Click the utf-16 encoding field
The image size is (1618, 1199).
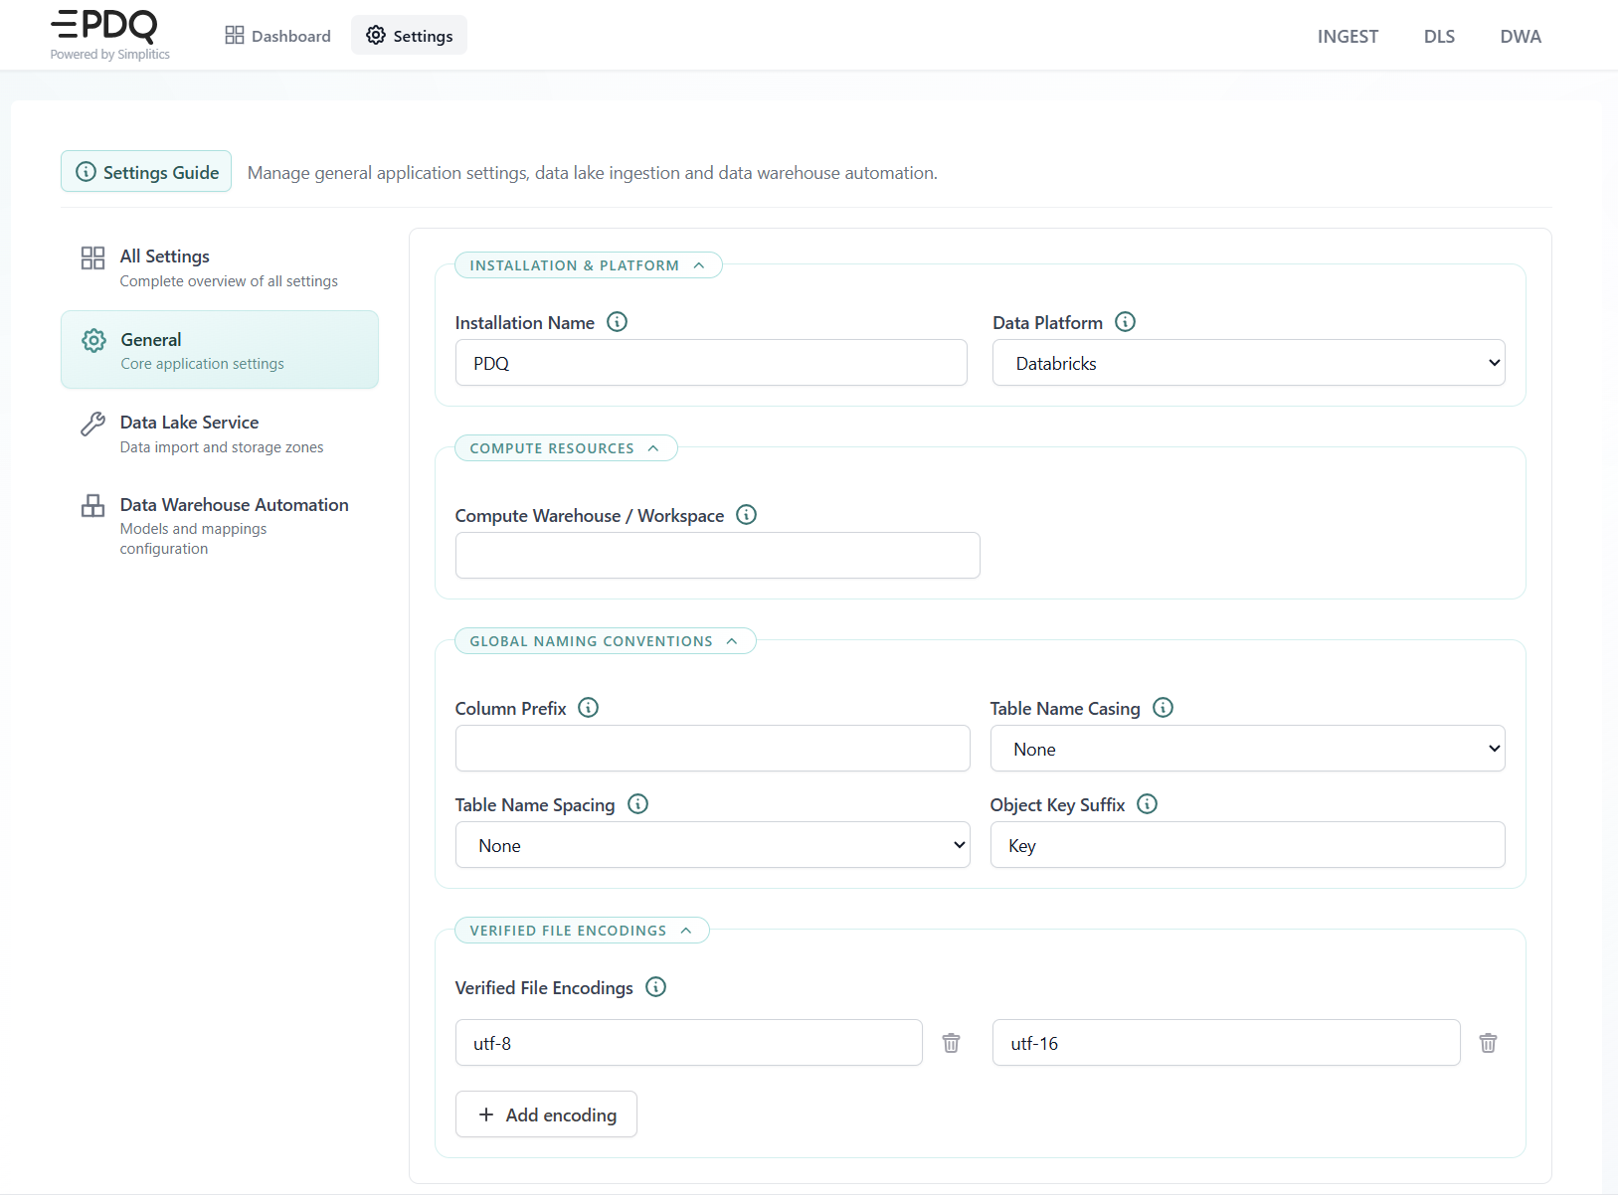point(1226,1043)
